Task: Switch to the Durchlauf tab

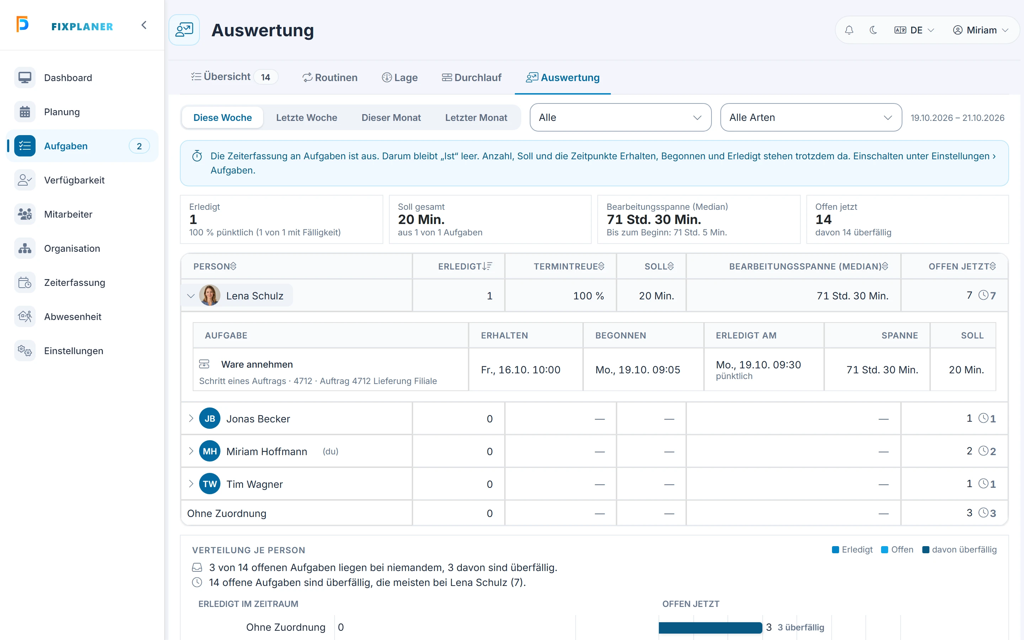Action: 471,78
